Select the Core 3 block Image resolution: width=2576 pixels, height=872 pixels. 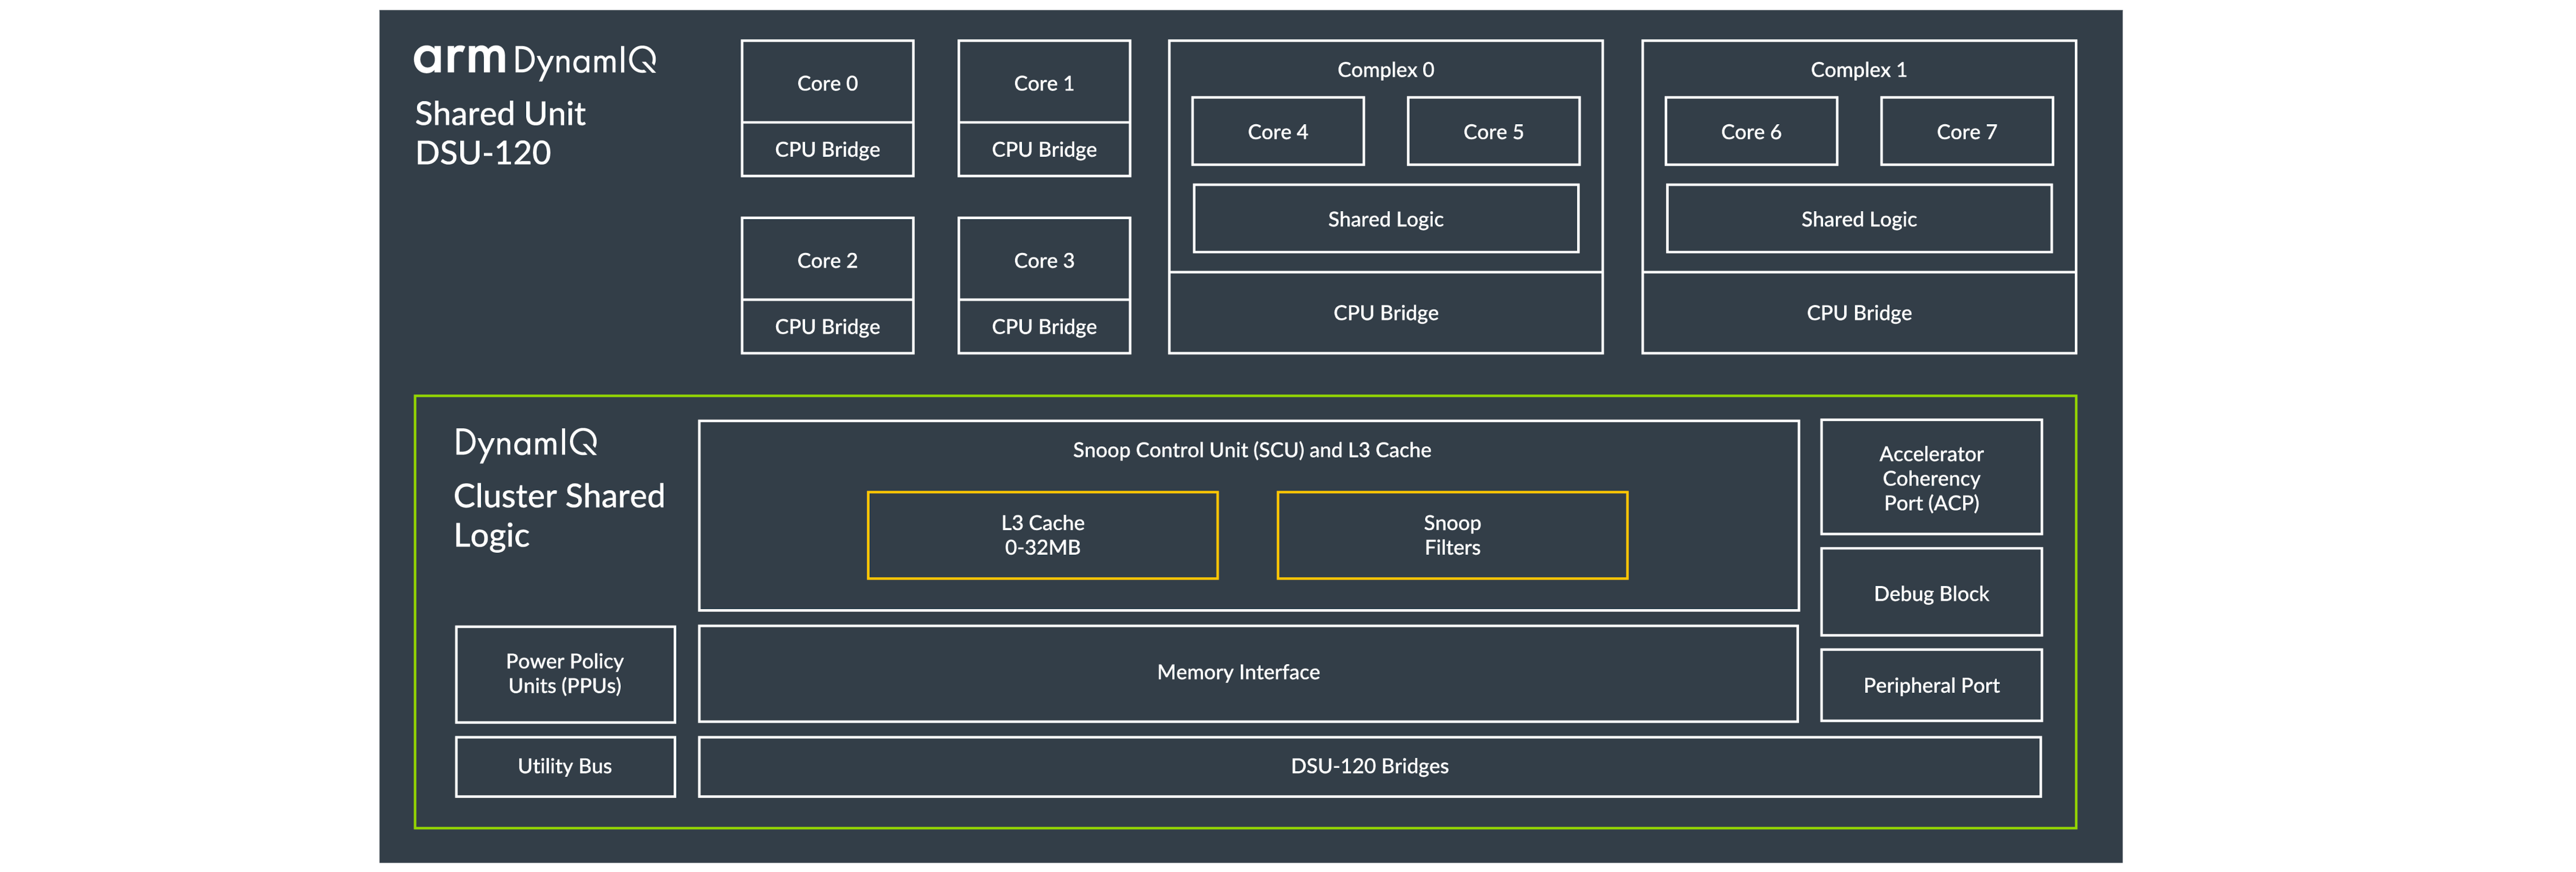click(1043, 260)
